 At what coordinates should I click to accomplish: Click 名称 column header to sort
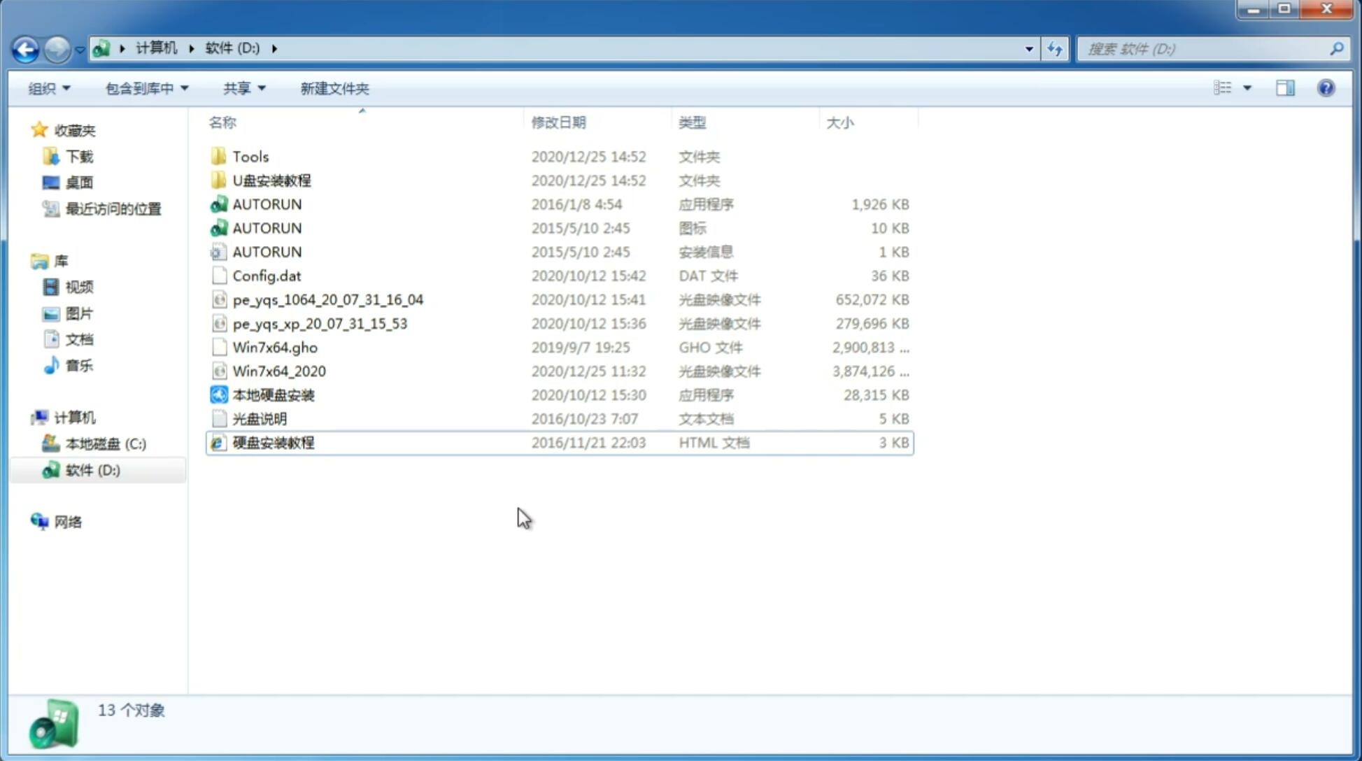[x=222, y=122]
